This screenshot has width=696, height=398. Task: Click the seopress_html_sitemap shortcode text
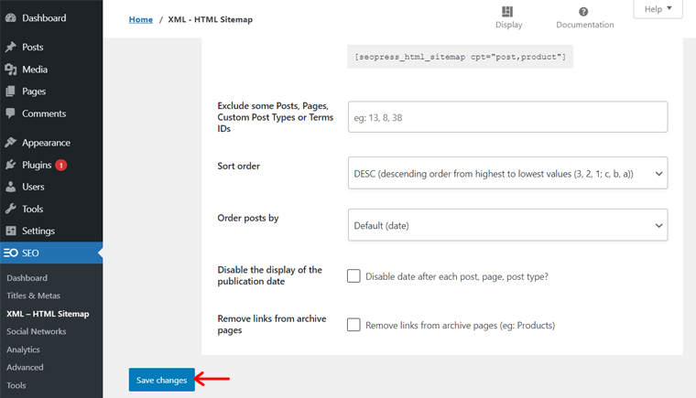pyautogui.click(x=461, y=57)
